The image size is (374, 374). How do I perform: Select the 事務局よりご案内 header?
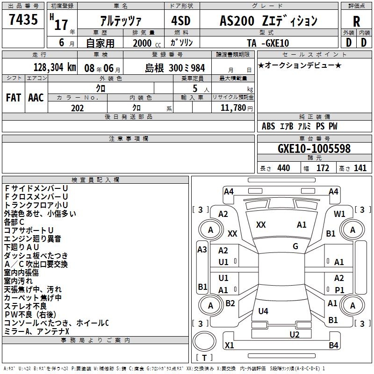click(x=95, y=340)
